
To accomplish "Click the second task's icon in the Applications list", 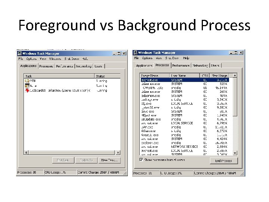I will tap(27, 86).
